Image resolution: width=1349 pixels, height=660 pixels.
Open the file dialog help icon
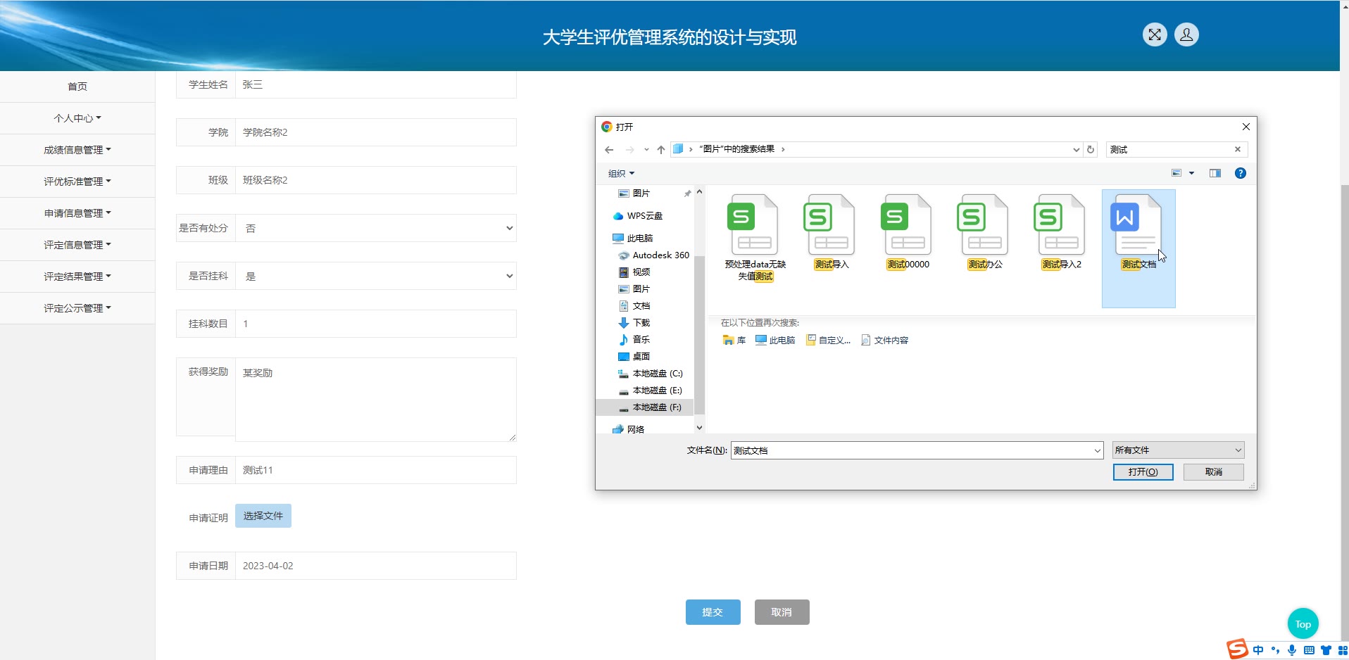pyautogui.click(x=1241, y=173)
